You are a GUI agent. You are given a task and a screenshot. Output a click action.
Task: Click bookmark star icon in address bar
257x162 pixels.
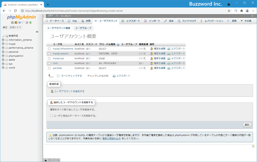(229, 11)
